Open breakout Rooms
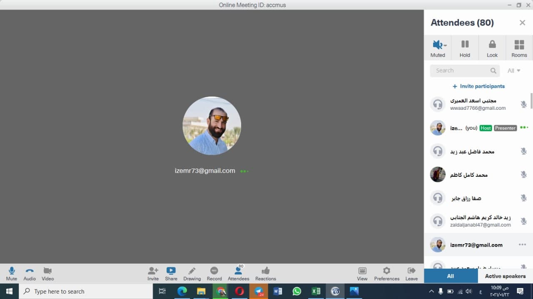This screenshot has height=299, width=533. pyautogui.click(x=519, y=48)
